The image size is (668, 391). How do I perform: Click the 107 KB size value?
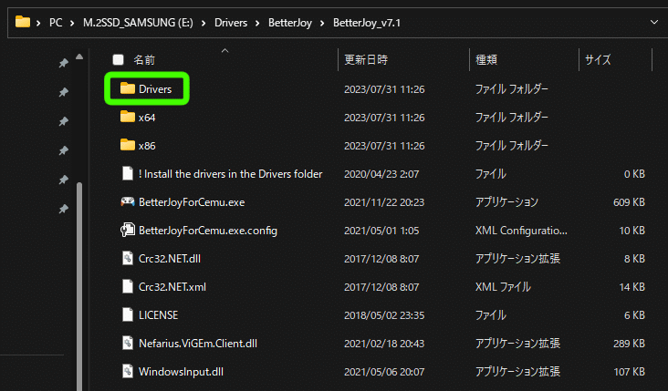pyautogui.click(x=629, y=372)
